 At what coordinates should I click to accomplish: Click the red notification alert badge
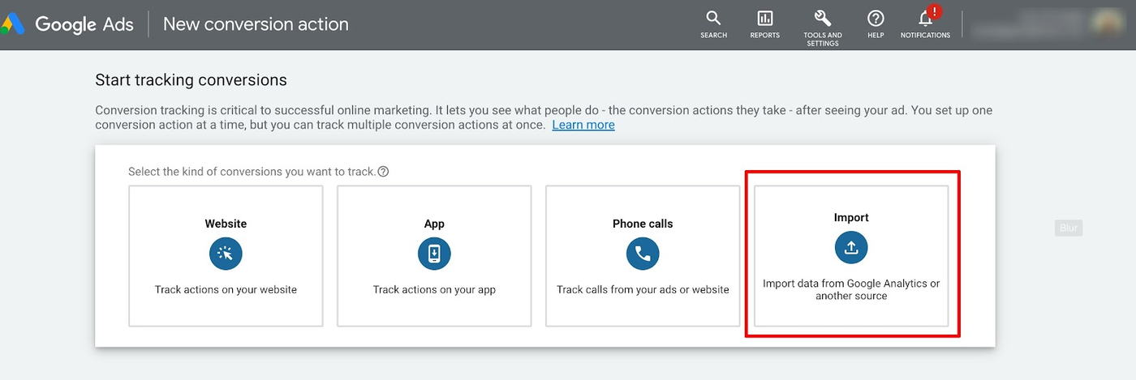click(x=935, y=11)
